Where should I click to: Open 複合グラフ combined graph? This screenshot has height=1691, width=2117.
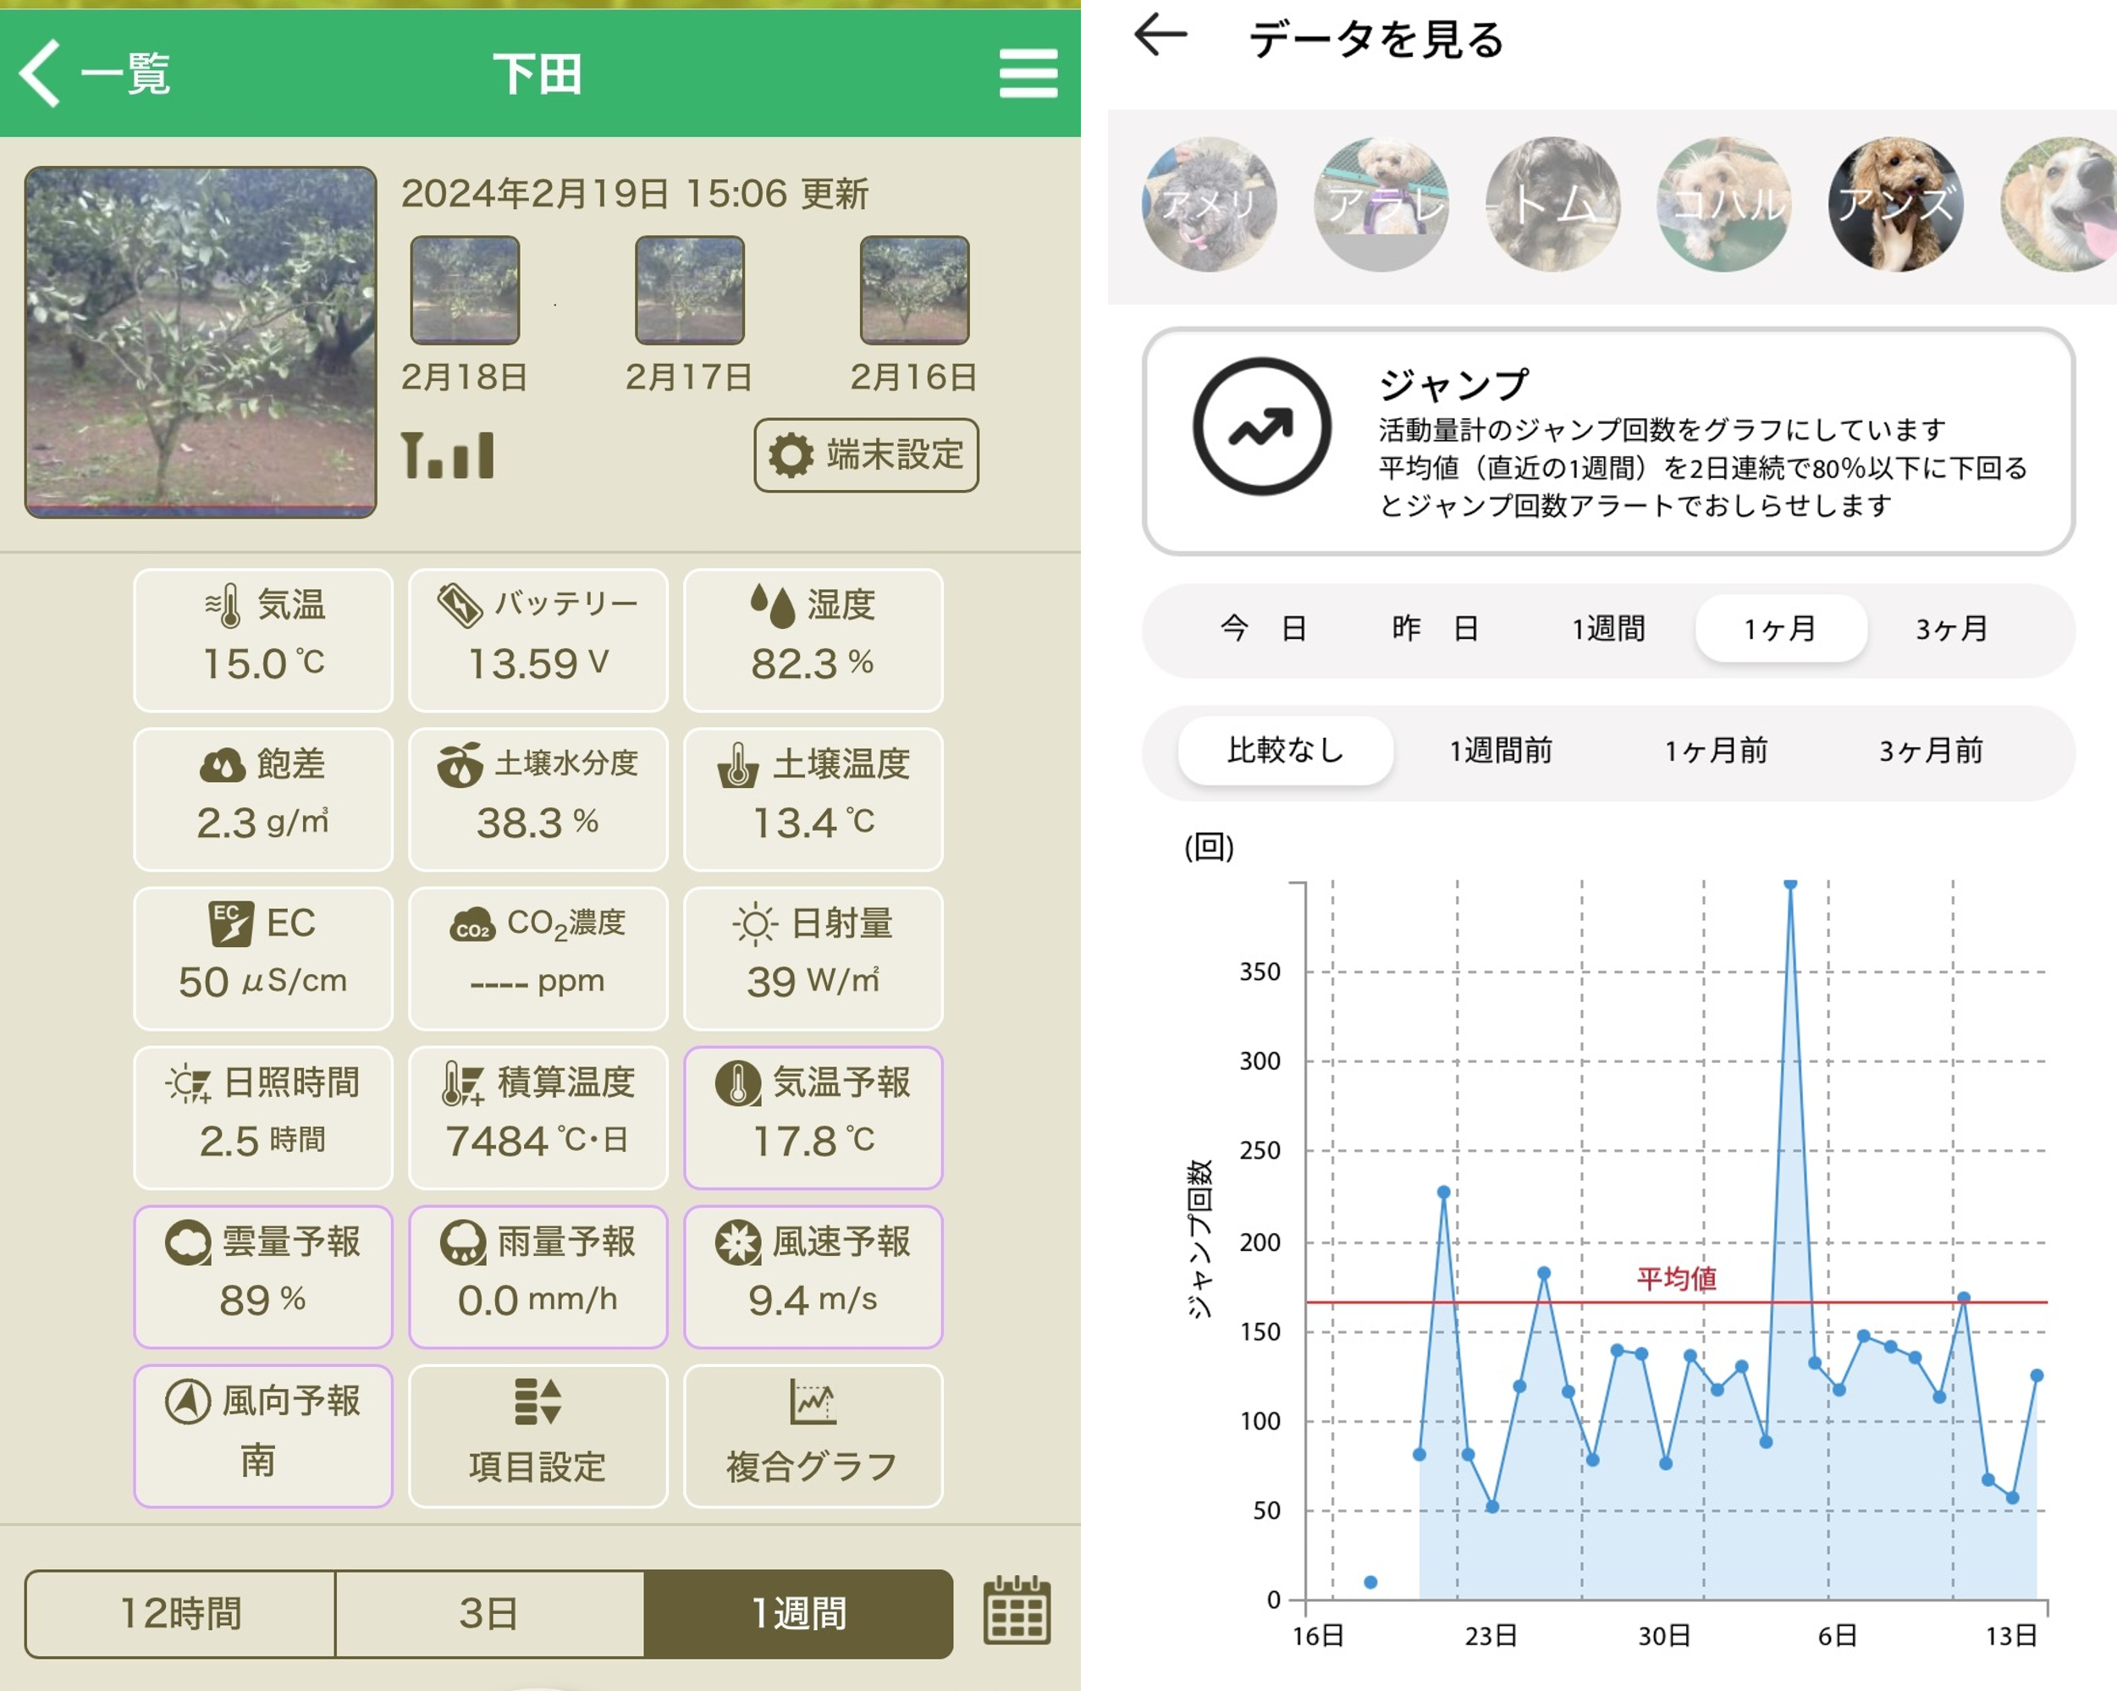[x=813, y=1435]
